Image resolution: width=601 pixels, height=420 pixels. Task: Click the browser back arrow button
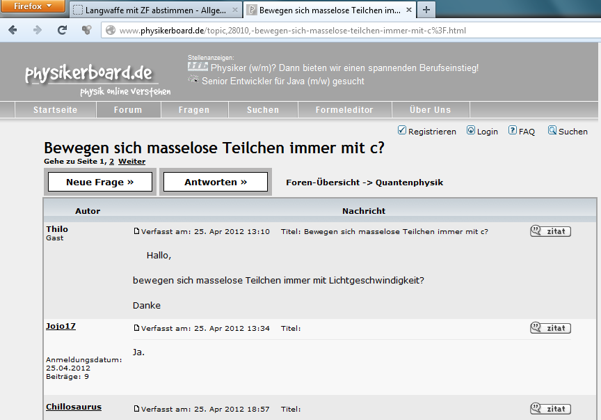coord(13,31)
